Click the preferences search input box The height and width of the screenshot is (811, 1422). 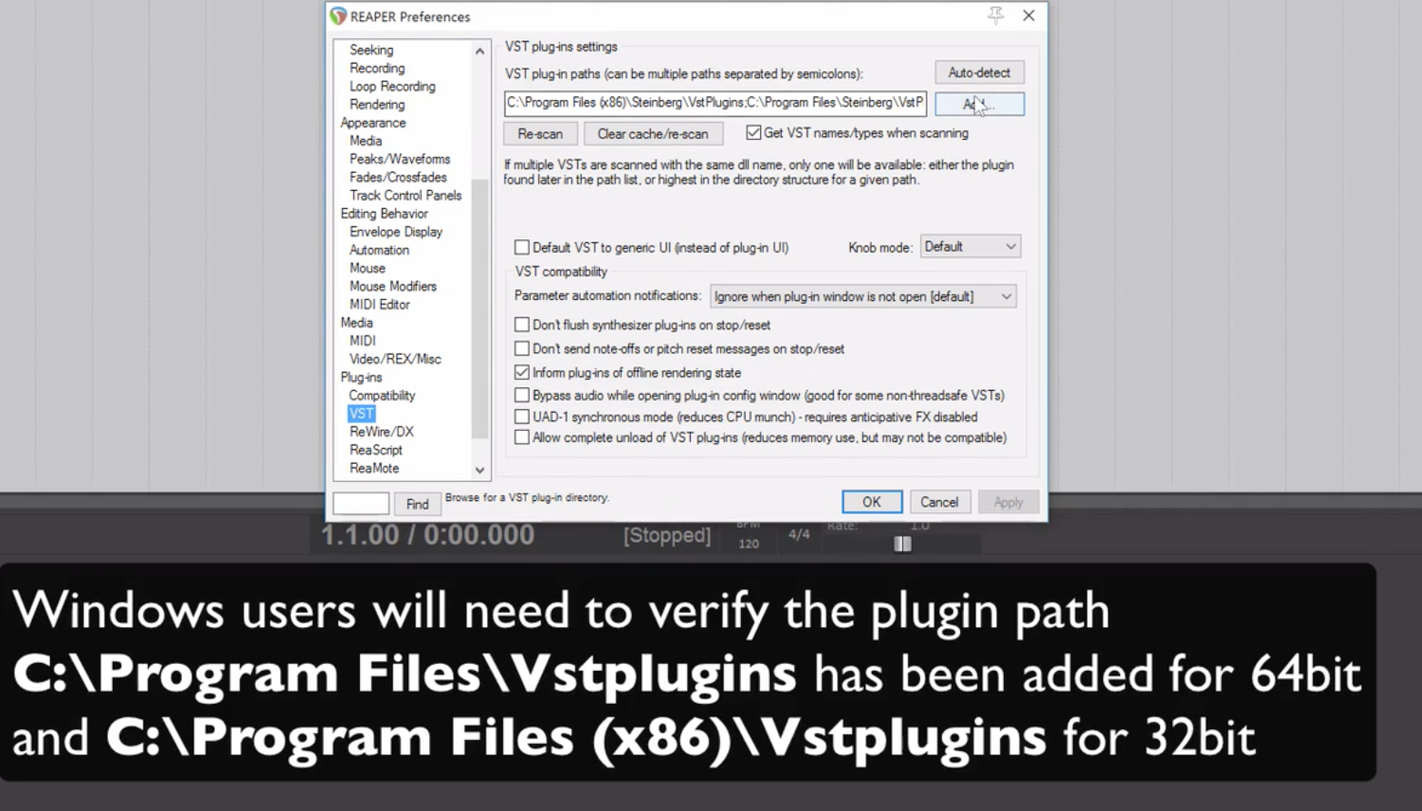point(361,504)
